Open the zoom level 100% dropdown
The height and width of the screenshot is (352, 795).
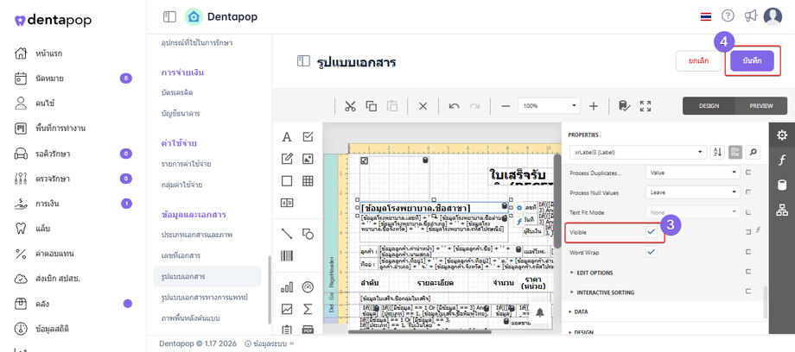click(549, 106)
